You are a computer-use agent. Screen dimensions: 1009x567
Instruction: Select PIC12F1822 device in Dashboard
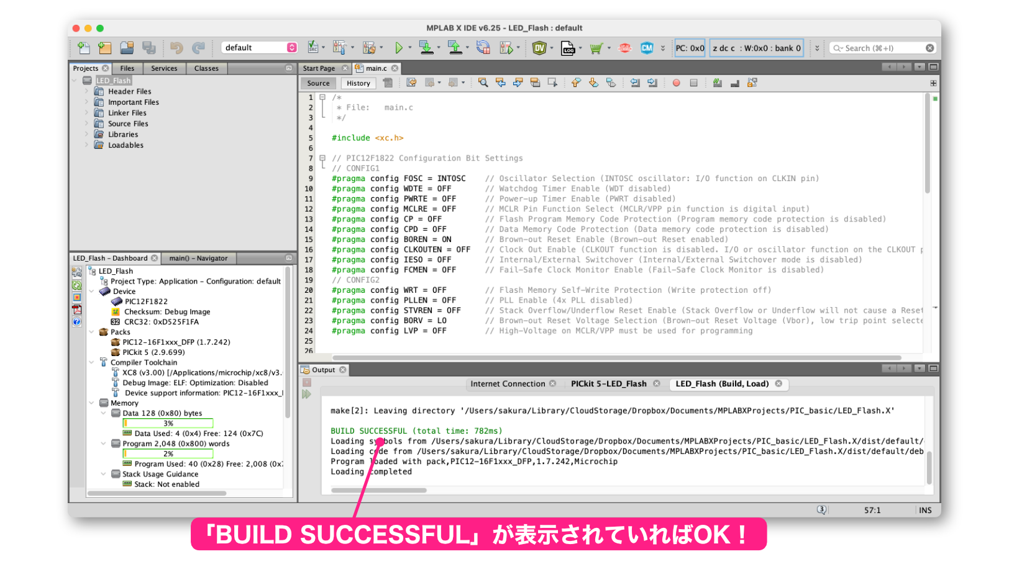tap(146, 301)
